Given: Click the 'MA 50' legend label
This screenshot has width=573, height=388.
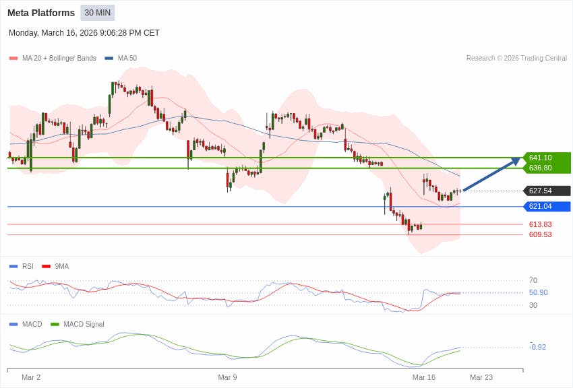Looking at the screenshot, I should 127,58.
